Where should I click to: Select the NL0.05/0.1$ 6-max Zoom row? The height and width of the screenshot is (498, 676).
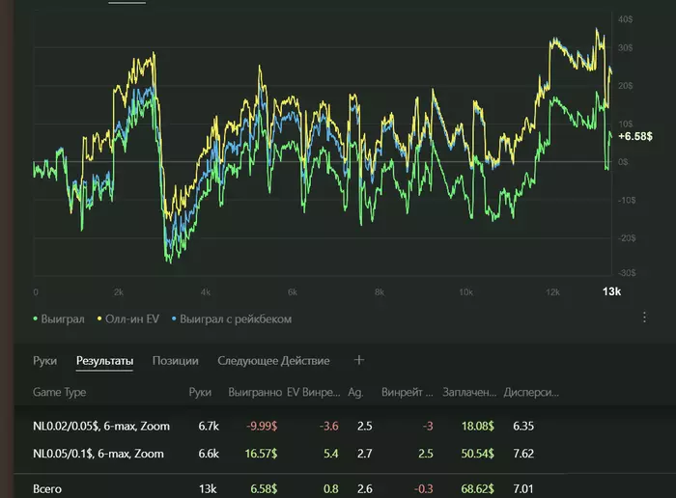pyautogui.click(x=99, y=454)
